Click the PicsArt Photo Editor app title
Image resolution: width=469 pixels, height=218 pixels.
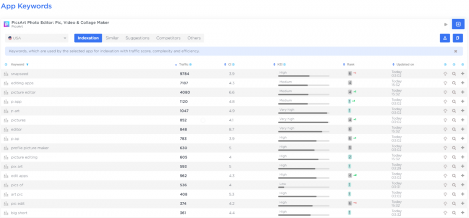tap(60, 22)
